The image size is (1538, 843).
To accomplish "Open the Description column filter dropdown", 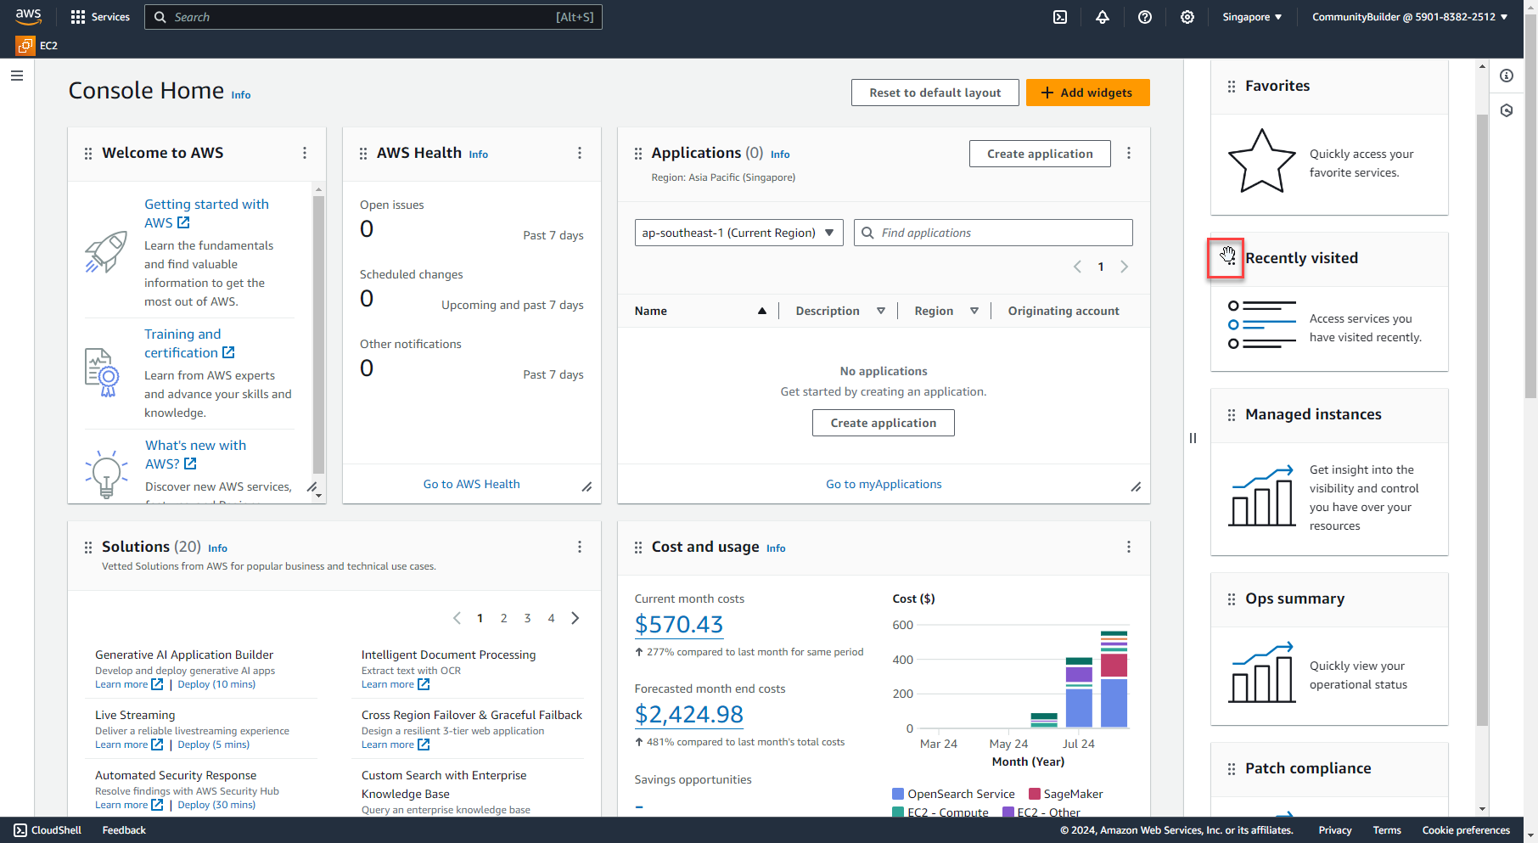I will click(x=882, y=311).
